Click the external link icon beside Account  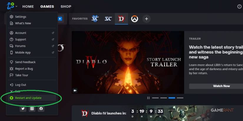(53, 33)
